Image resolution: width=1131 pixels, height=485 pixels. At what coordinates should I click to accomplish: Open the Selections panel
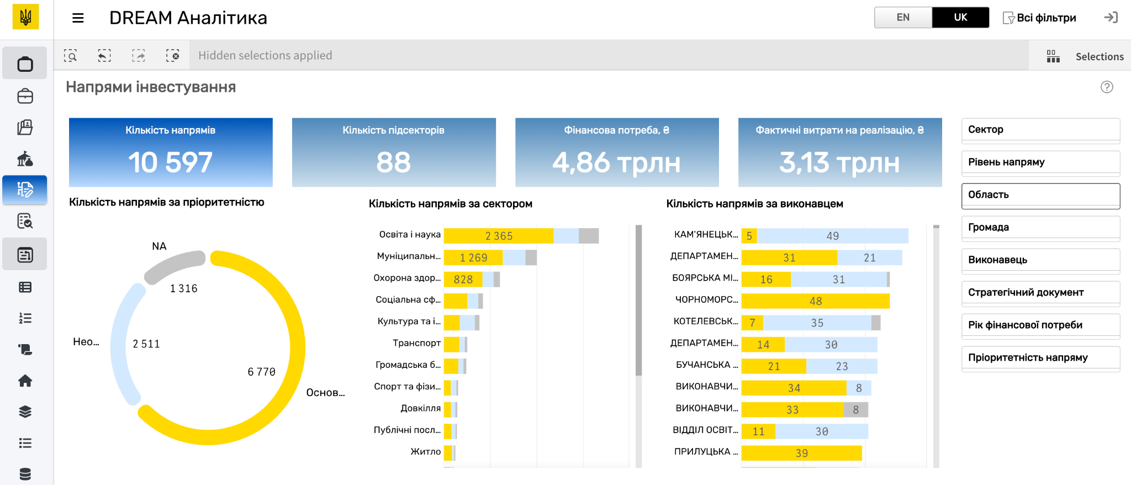point(1085,56)
